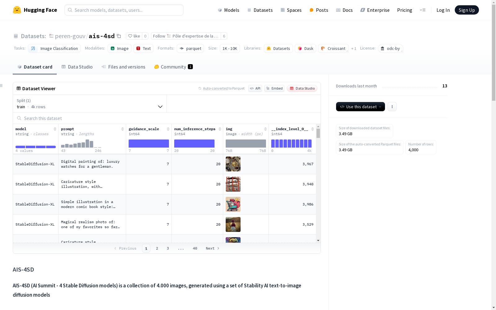Open Data Studio from the viewer header
The image size is (496, 310).
(x=302, y=88)
